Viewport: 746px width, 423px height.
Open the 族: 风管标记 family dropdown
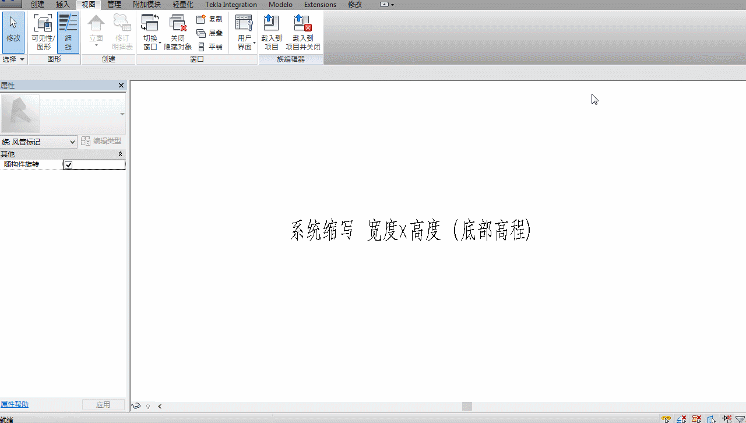point(38,142)
